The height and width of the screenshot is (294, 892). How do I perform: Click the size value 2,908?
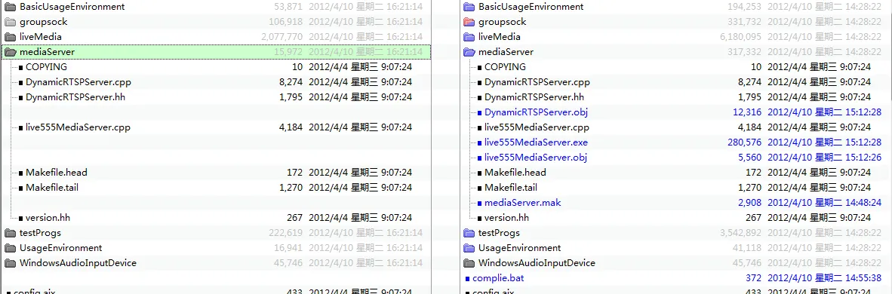750,203
